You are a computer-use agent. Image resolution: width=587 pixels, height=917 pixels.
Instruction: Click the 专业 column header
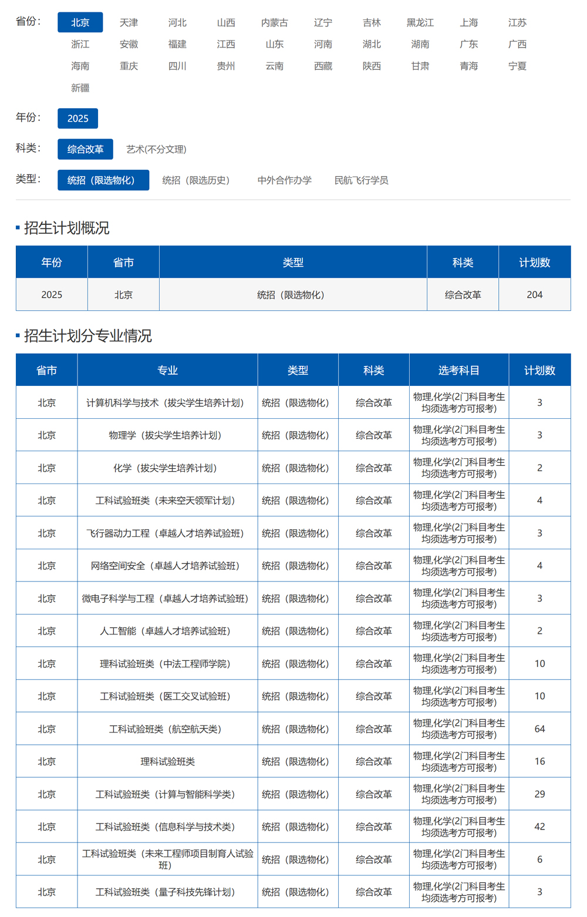tap(167, 370)
